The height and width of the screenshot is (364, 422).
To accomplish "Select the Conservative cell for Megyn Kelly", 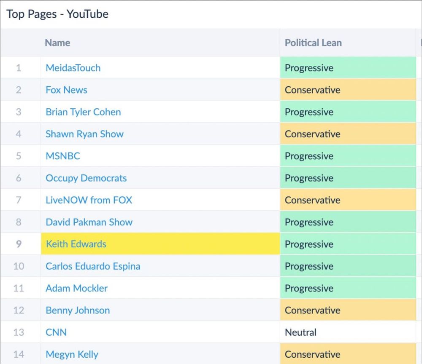I will click(348, 354).
